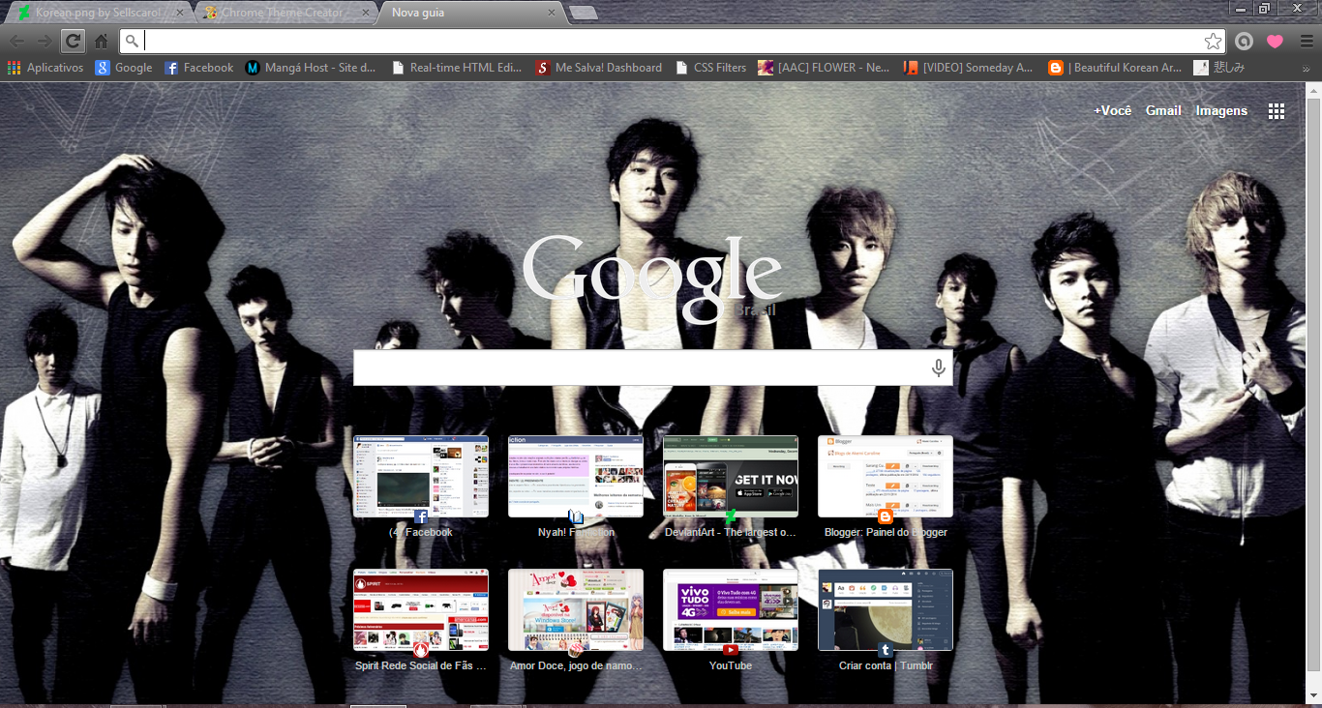Image resolution: width=1322 pixels, height=708 pixels.
Task: Open the CSS Filters bookmark
Action: click(717, 67)
